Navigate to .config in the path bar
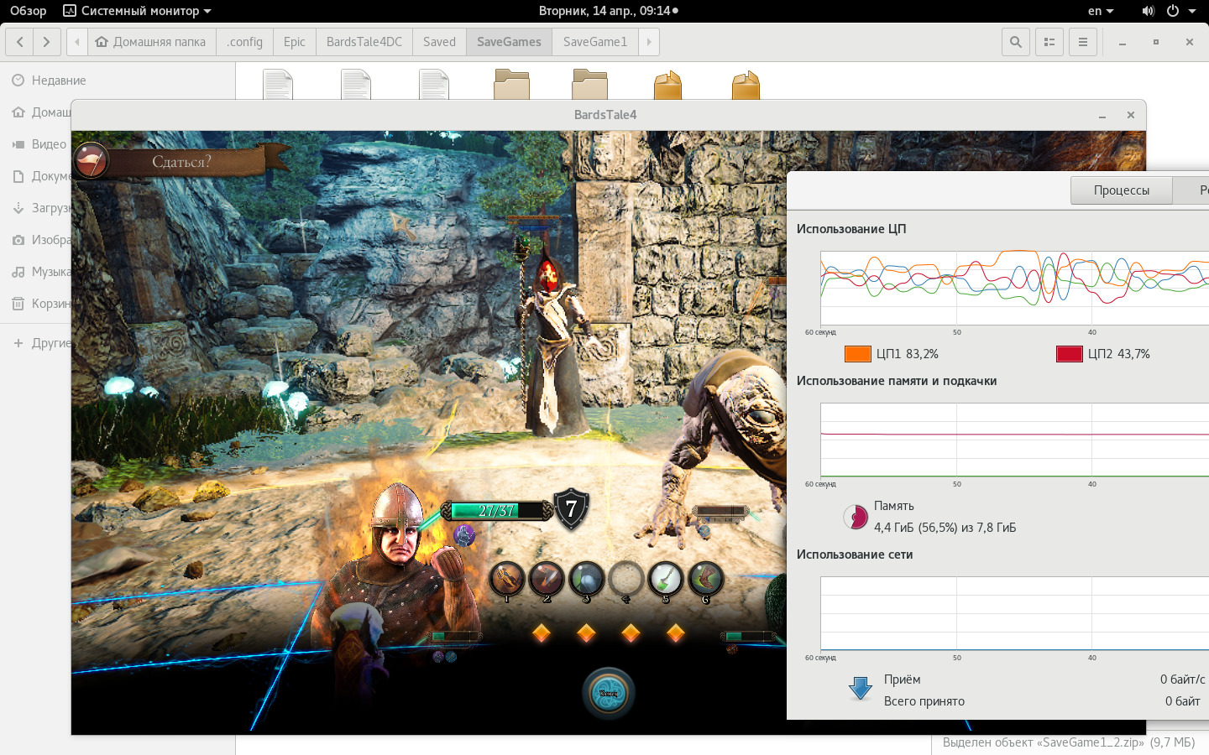 244,42
